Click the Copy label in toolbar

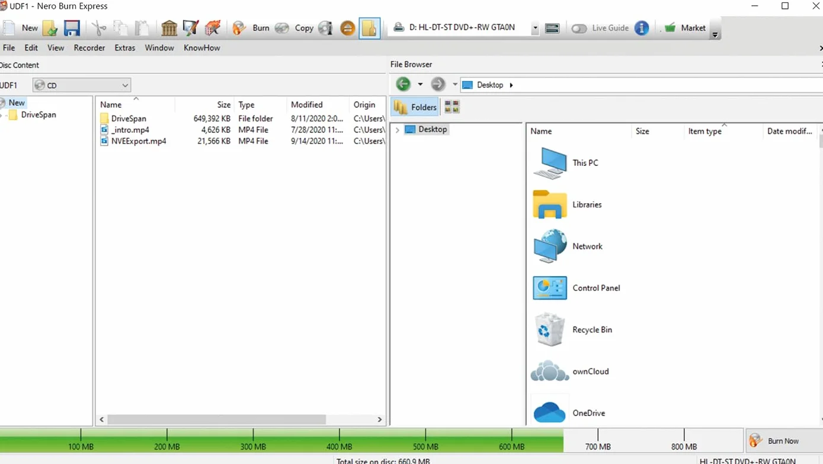[x=304, y=28]
